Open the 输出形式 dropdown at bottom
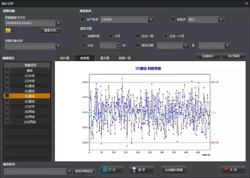Image resolution: width=250 pixels, height=178 pixels. click(69, 171)
